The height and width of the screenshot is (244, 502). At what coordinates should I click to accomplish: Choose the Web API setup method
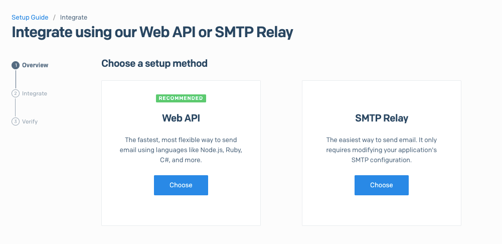(181, 185)
